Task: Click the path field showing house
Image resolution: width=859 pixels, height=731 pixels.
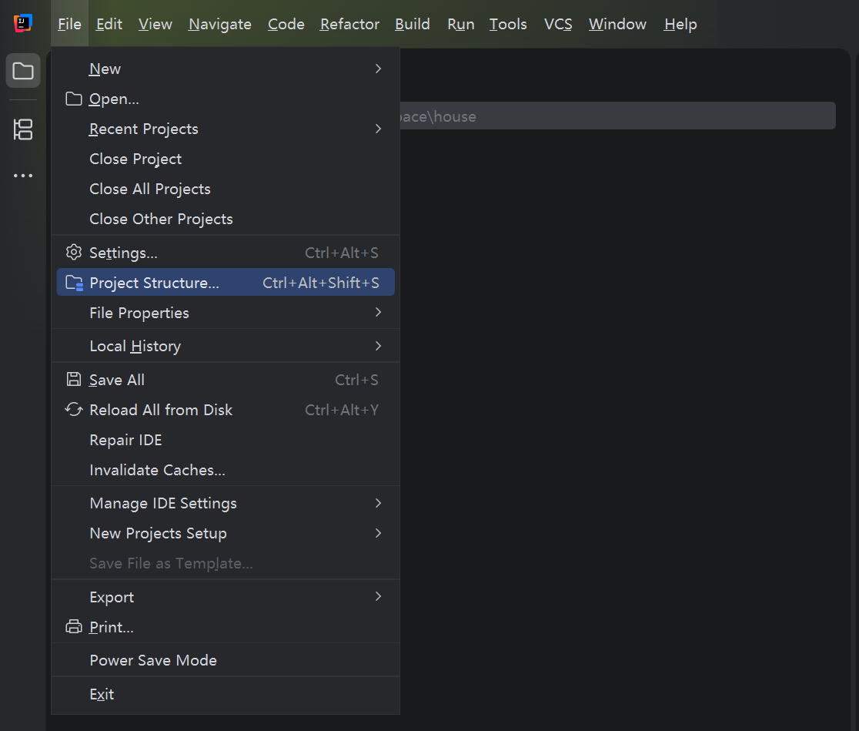Action: [617, 116]
